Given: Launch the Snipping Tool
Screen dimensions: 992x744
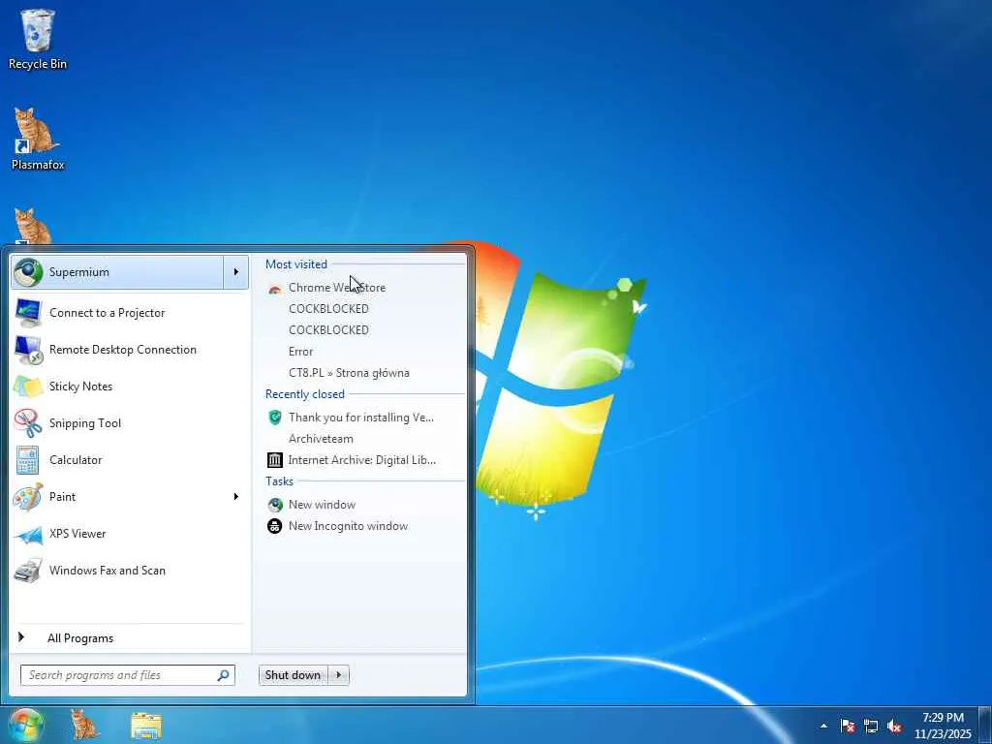Looking at the screenshot, I should [x=130, y=423].
